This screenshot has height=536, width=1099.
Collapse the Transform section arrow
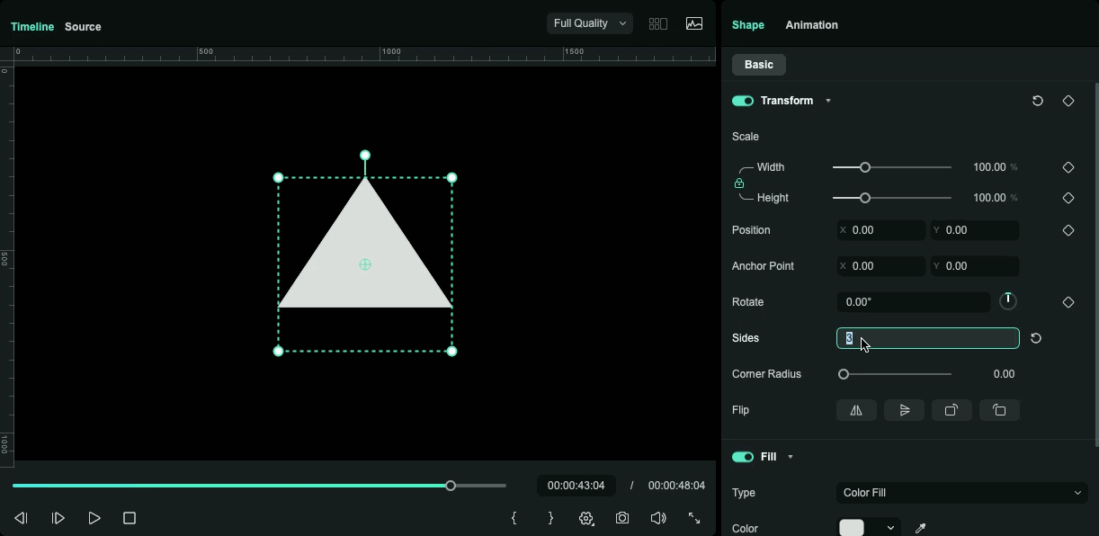click(828, 101)
